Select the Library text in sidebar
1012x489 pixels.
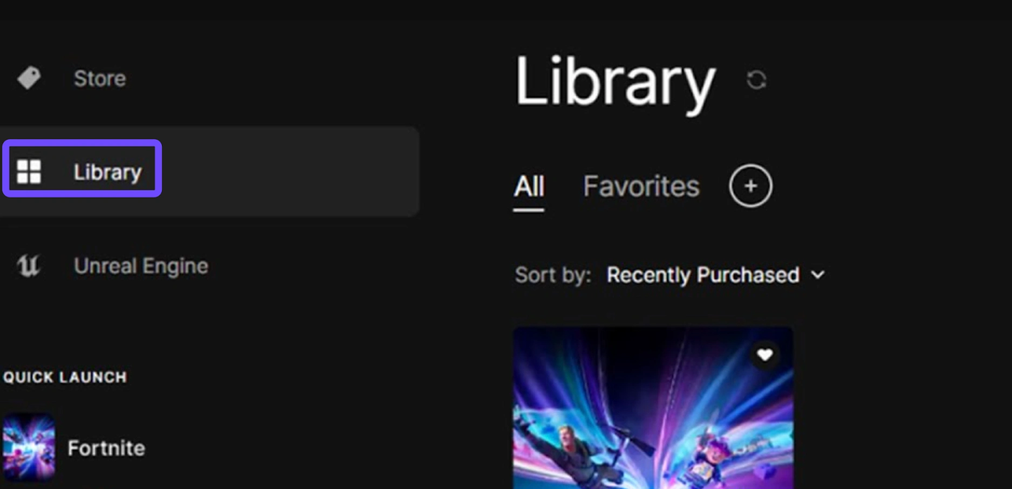108,172
